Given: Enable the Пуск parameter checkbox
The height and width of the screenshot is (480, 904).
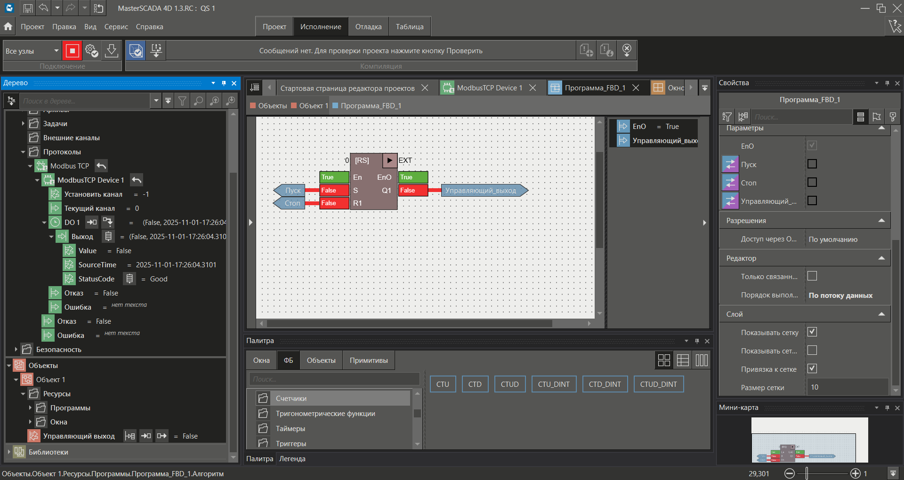Looking at the screenshot, I should pyautogui.click(x=812, y=164).
